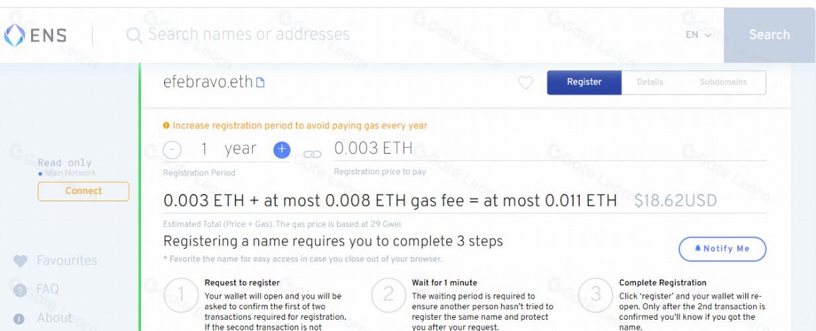Click the Search button
The image size is (816, 331).
770,35
